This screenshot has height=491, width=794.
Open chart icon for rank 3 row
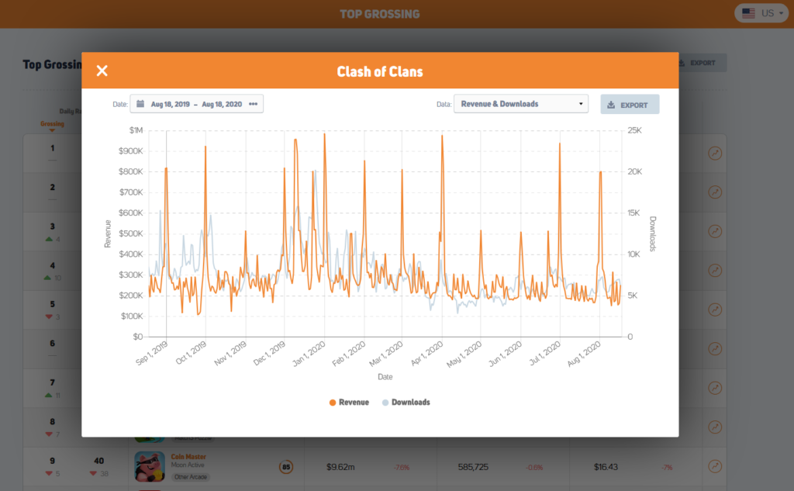tap(714, 231)
